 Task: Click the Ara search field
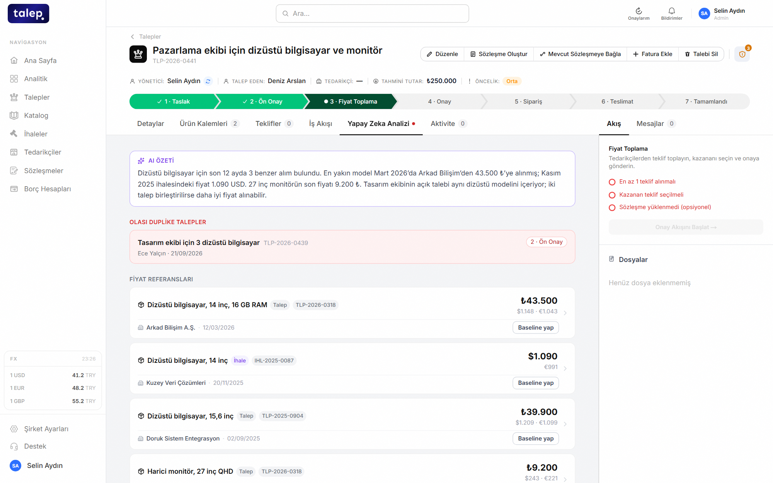(373, 14)
